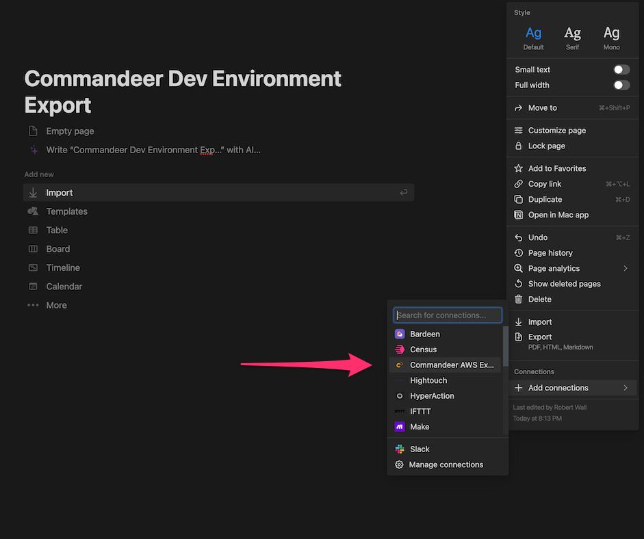Toggle the Small text switch
The width and height of the screenshot is (644, 539).
[x=621, y=69]
